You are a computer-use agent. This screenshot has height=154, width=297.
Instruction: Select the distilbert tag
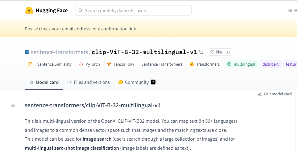tap(271, 64)
